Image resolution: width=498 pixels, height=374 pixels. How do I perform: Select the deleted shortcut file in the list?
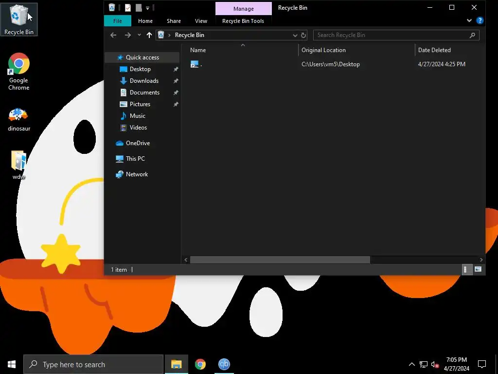pyautogui.click(x=196, y=64)
